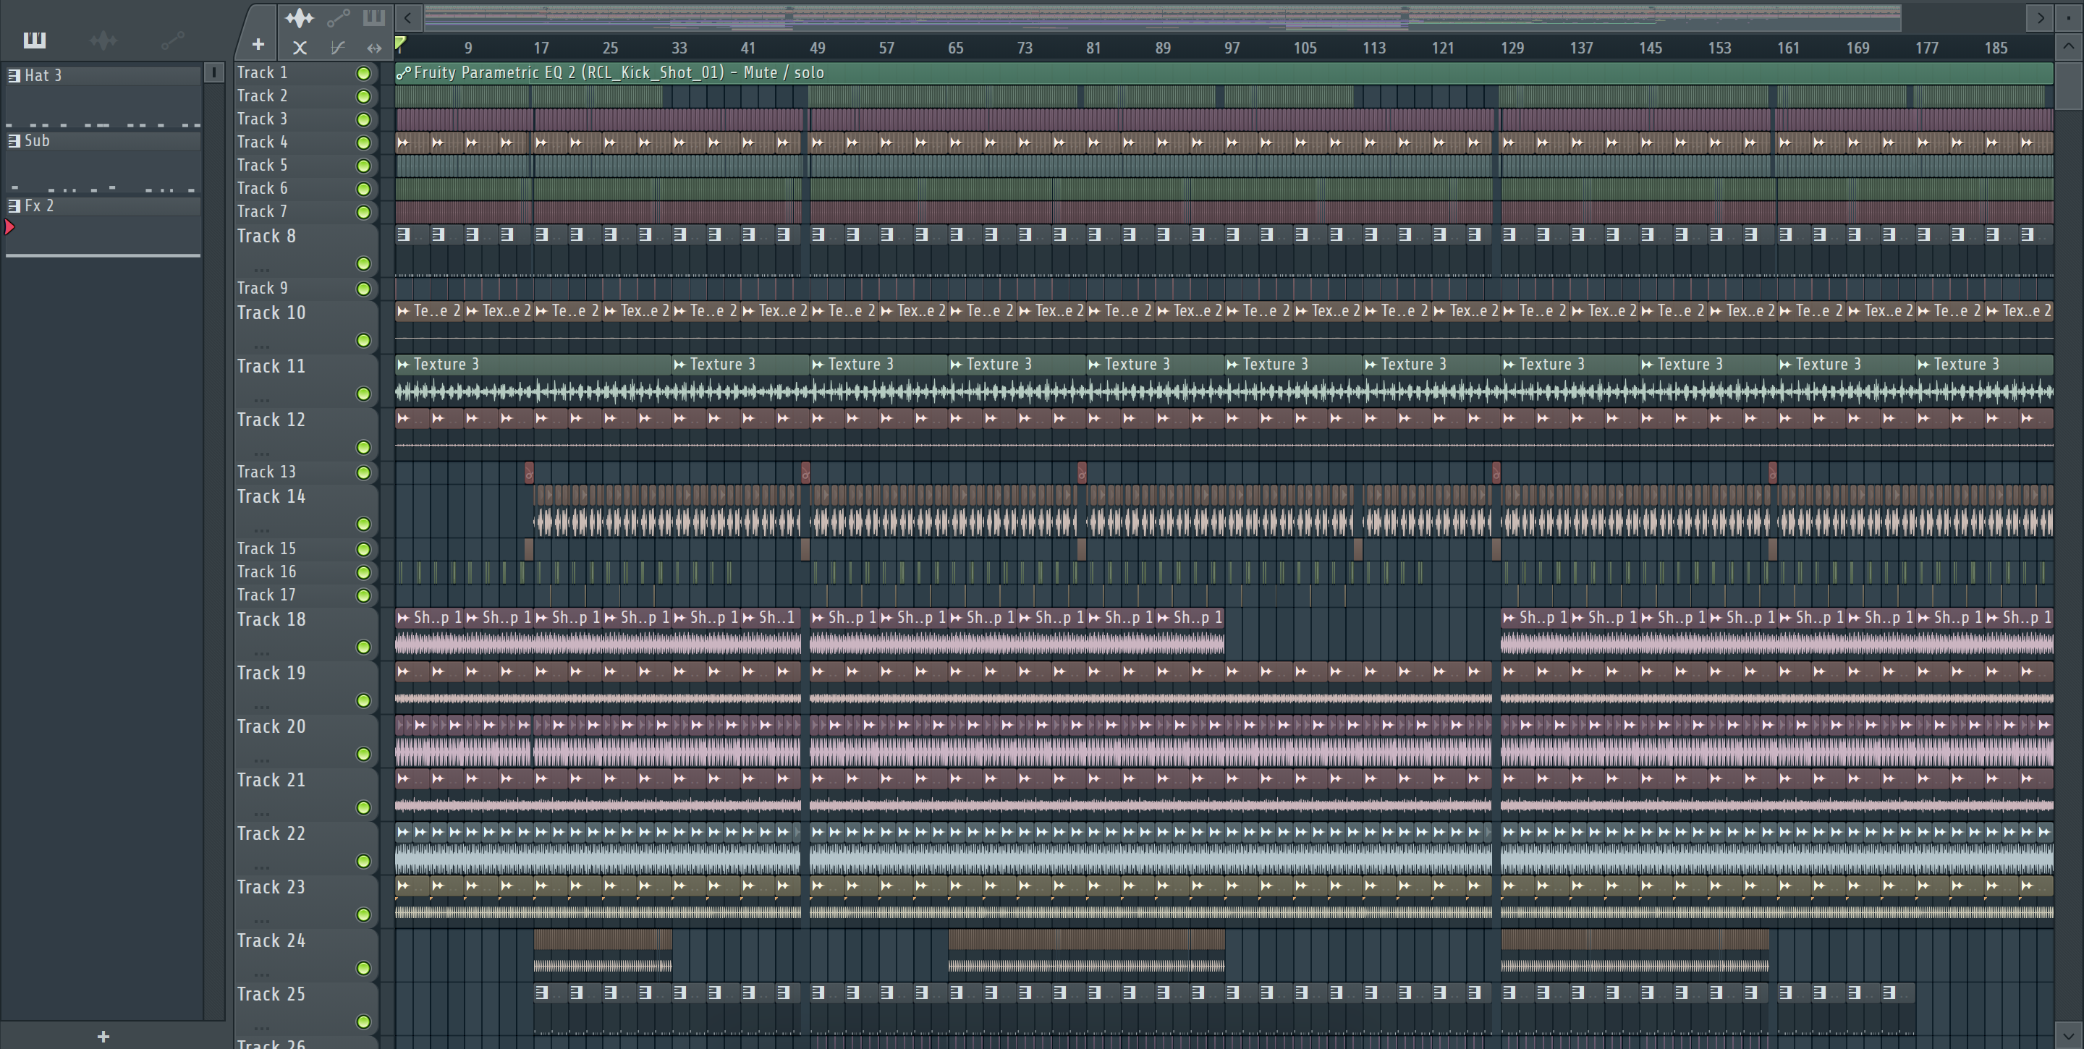Mute Track 25 with its green LED
Image resolution: width=2084 pixels, height=1049 pixels.
coord(364,1022)
